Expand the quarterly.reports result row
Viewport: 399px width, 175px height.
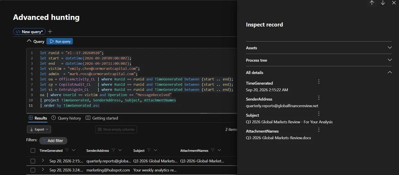(x=43, y=161)
